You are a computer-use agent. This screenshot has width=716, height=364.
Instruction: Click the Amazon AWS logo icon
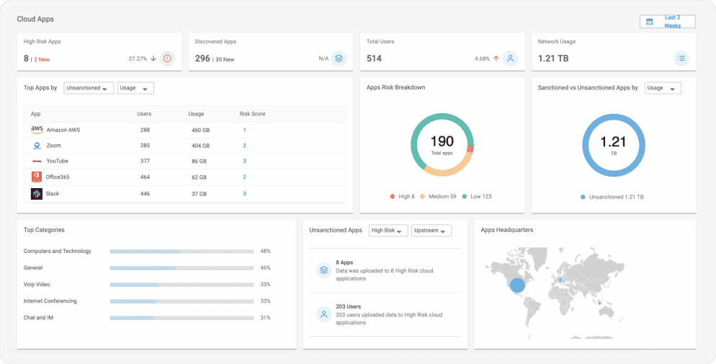[x=37, y=130]
